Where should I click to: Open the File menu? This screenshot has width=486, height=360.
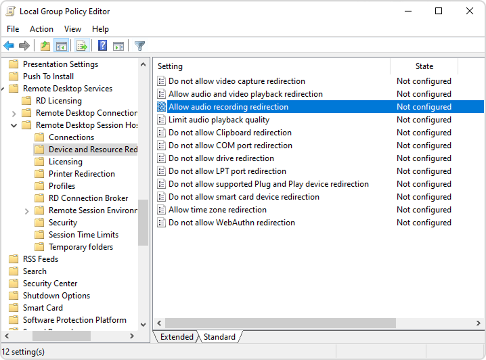[13, 29]
